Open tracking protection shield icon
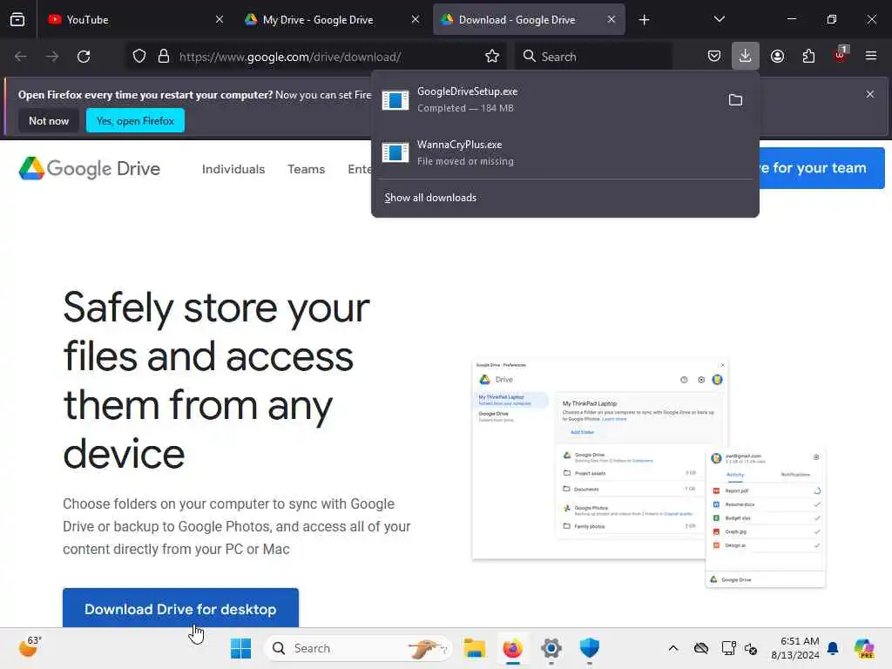The image size is (892, 669). pos(139,57)
